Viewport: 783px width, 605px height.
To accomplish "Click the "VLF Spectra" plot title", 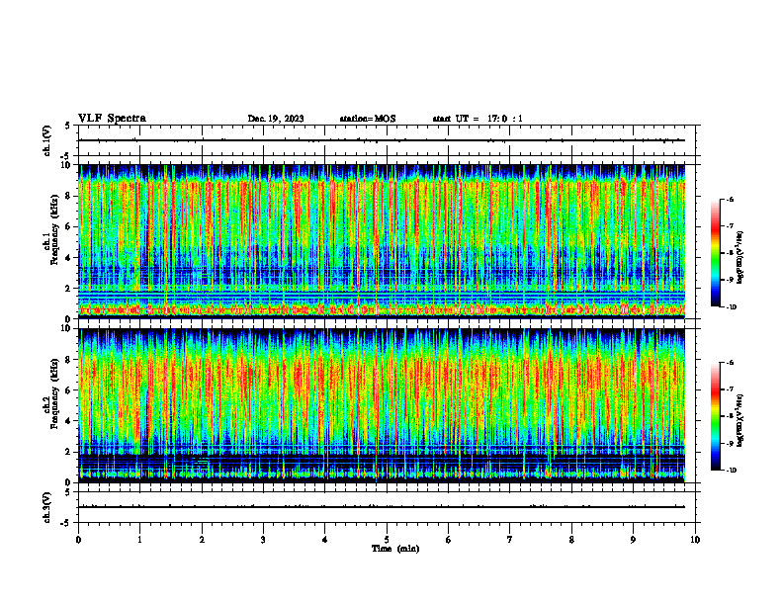I will 112,119.
